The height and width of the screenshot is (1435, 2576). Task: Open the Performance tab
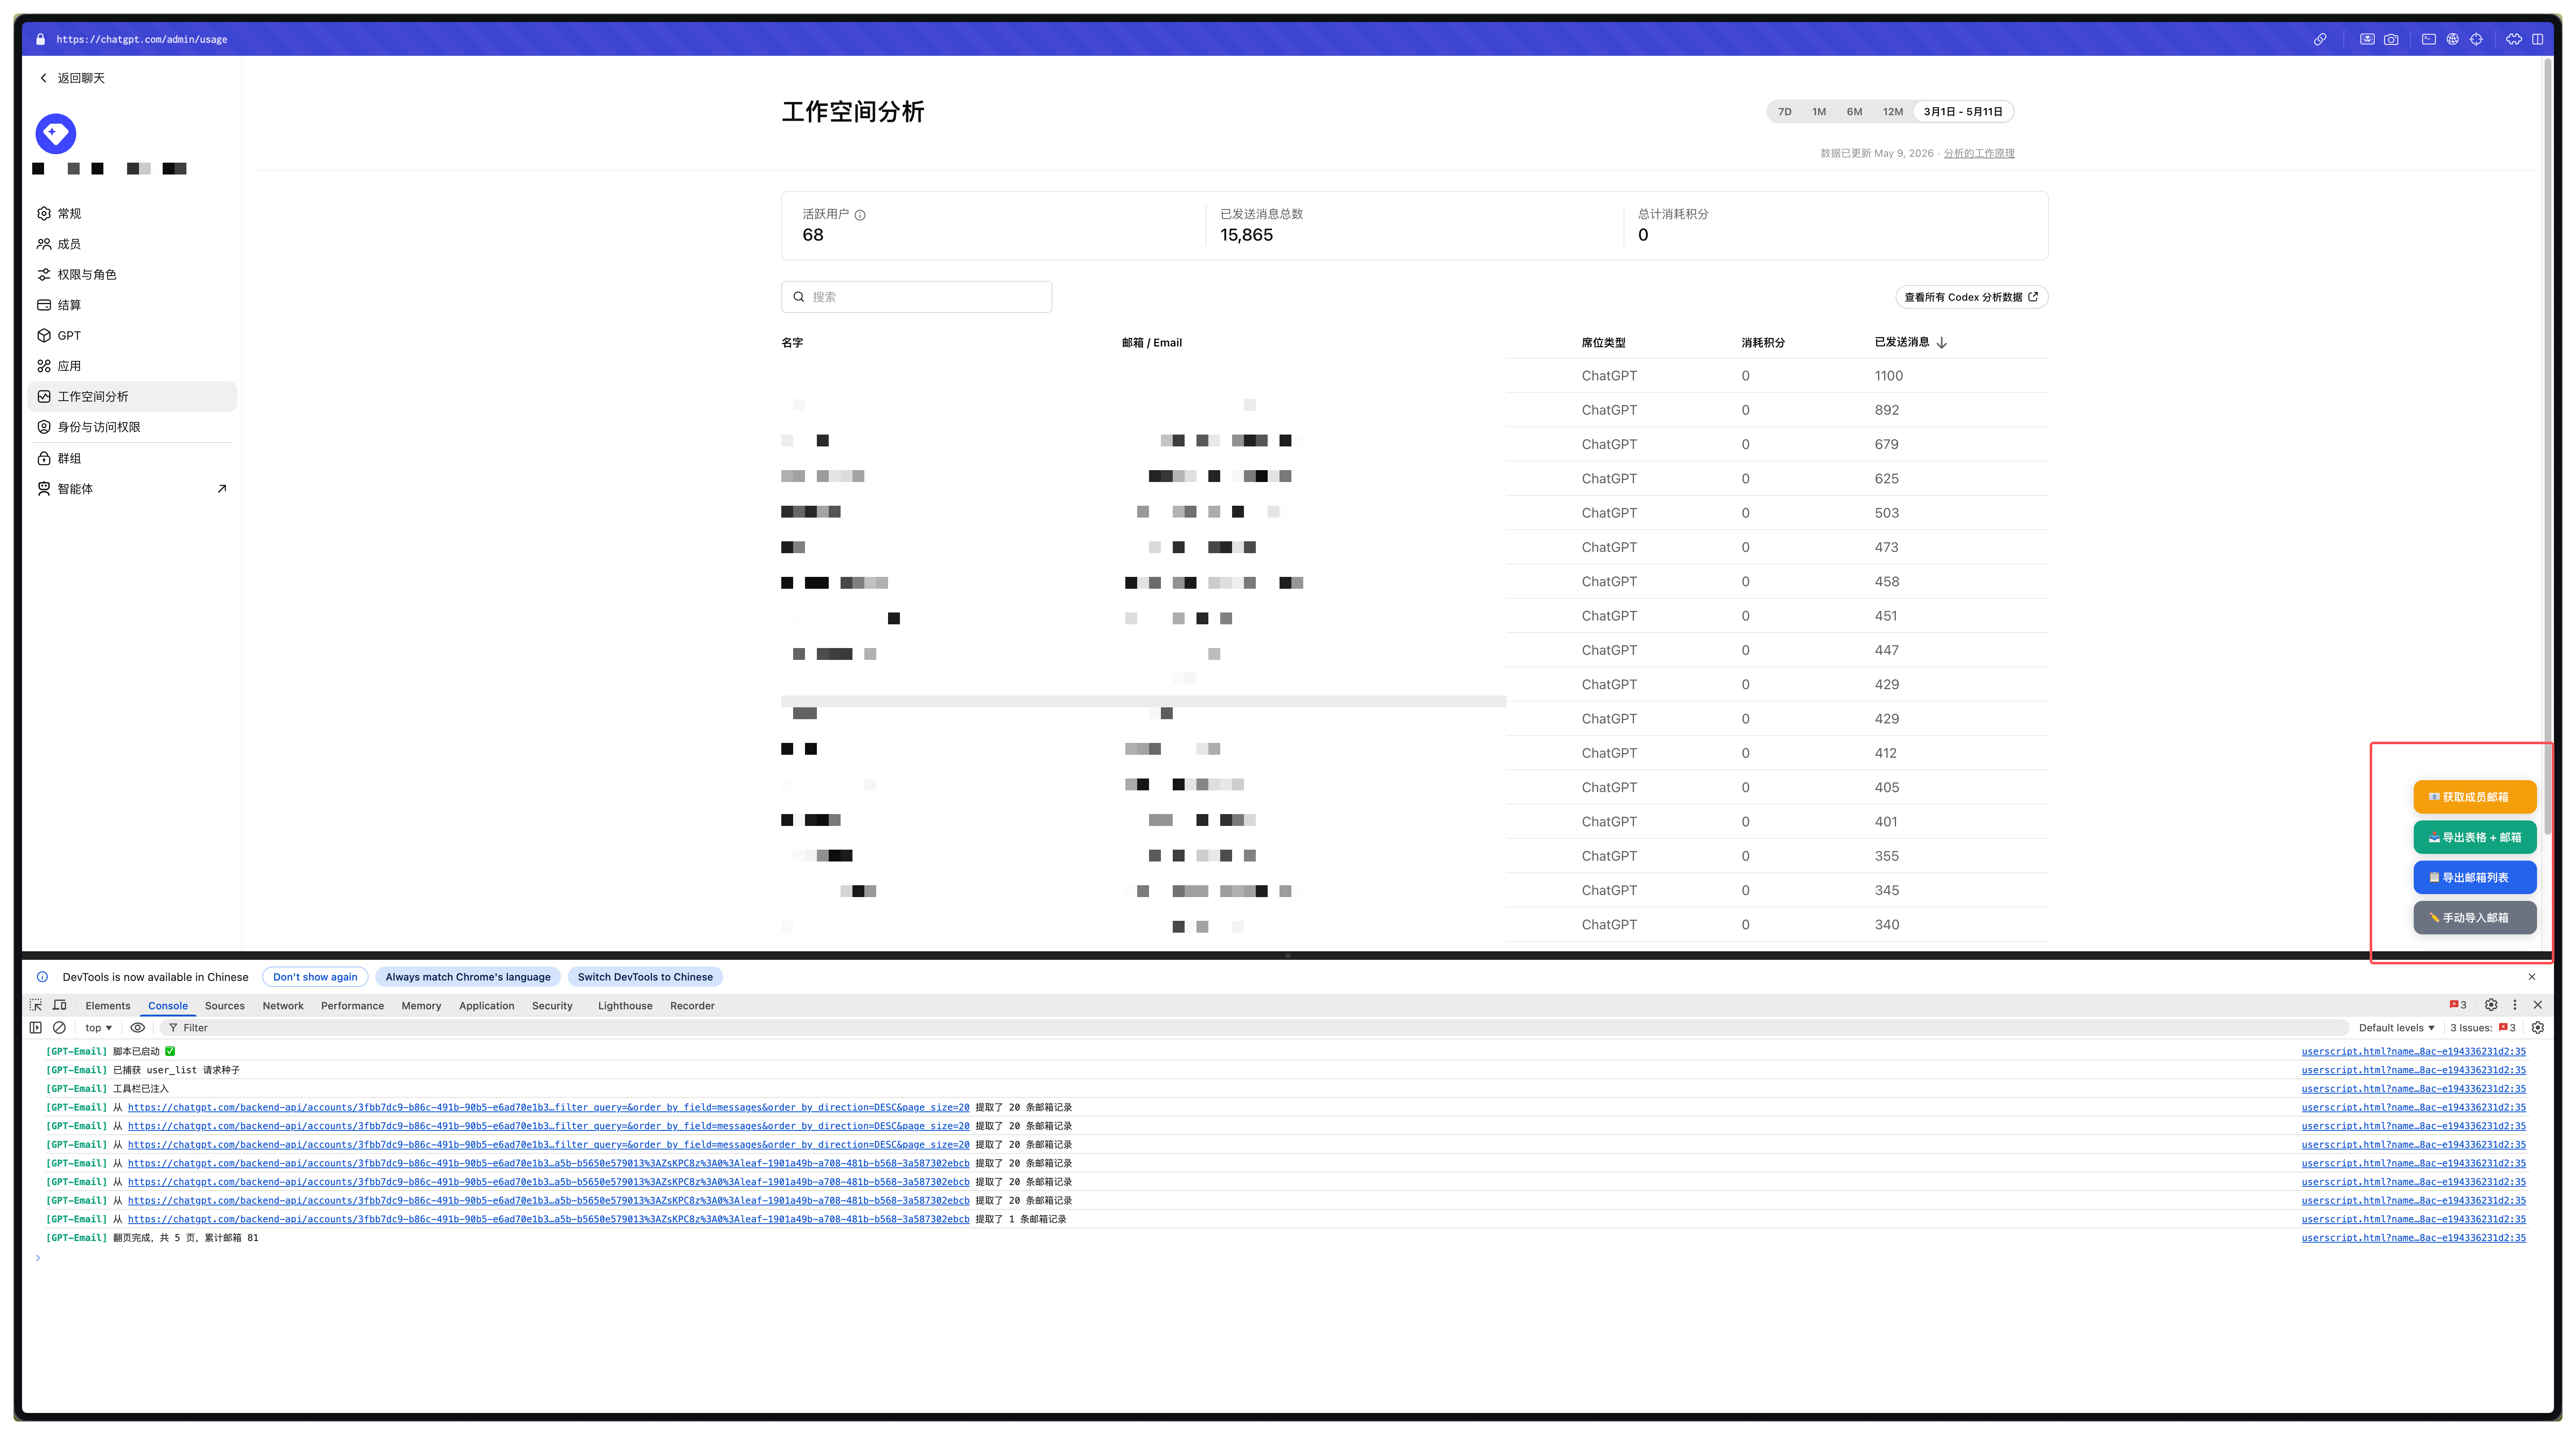click(352, 1006)
